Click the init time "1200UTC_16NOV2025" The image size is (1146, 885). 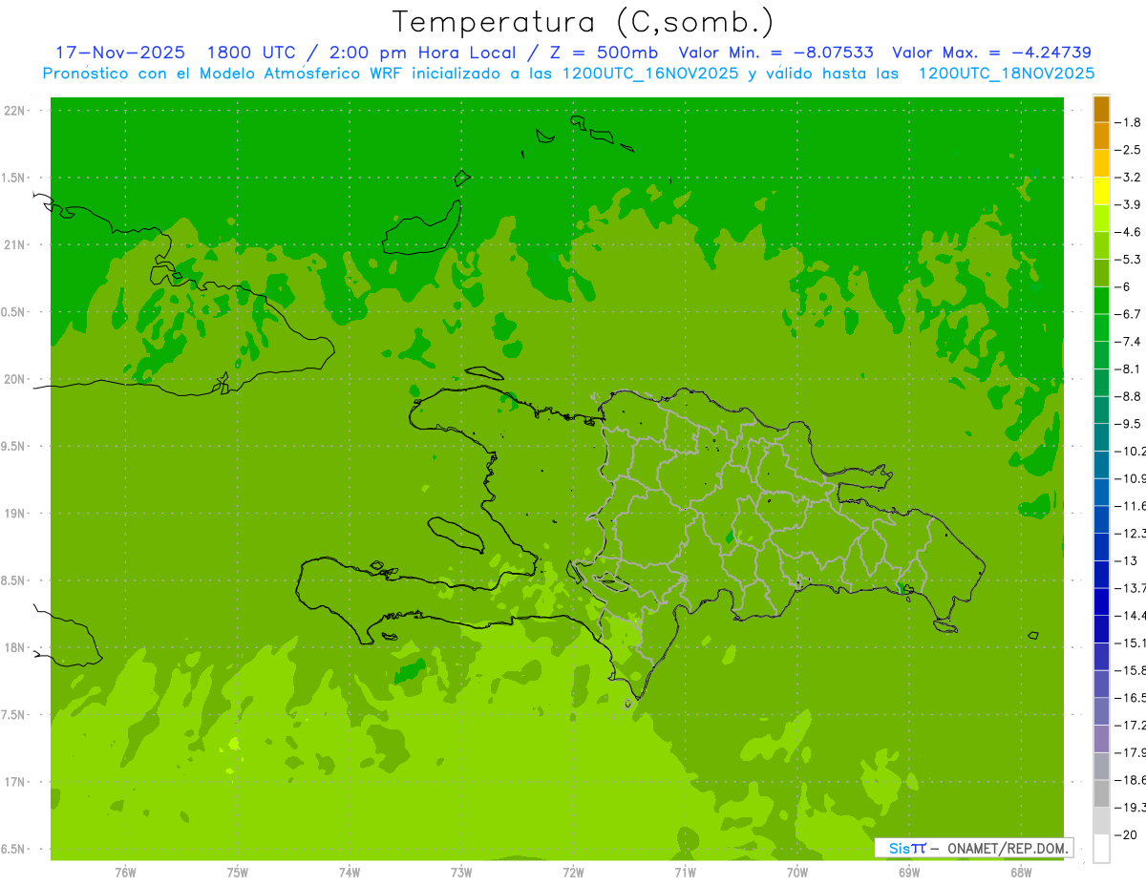(650, 74)
